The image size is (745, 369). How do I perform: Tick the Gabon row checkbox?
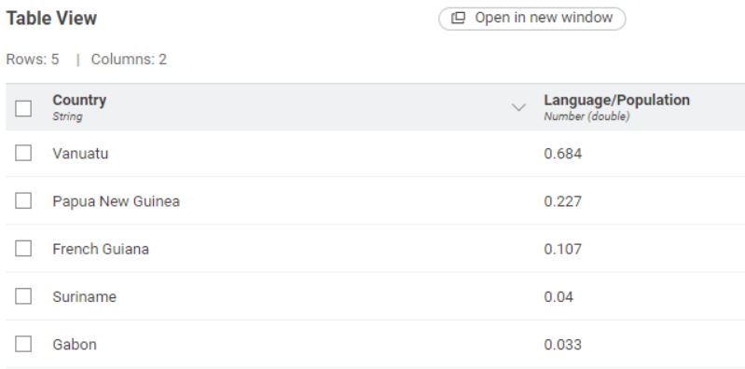23,344
